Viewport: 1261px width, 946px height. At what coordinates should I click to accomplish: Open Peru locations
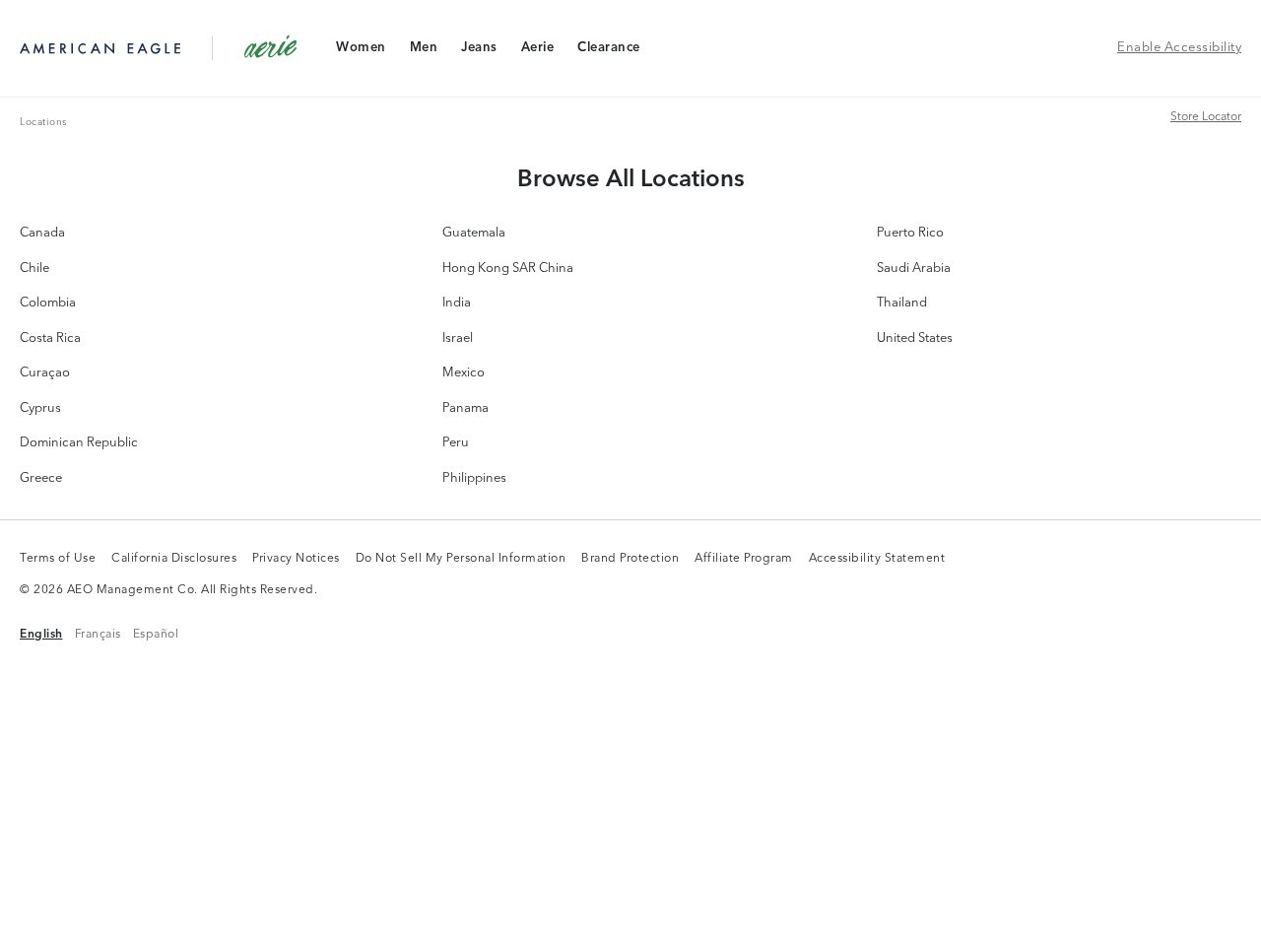(x=455, y=442)
